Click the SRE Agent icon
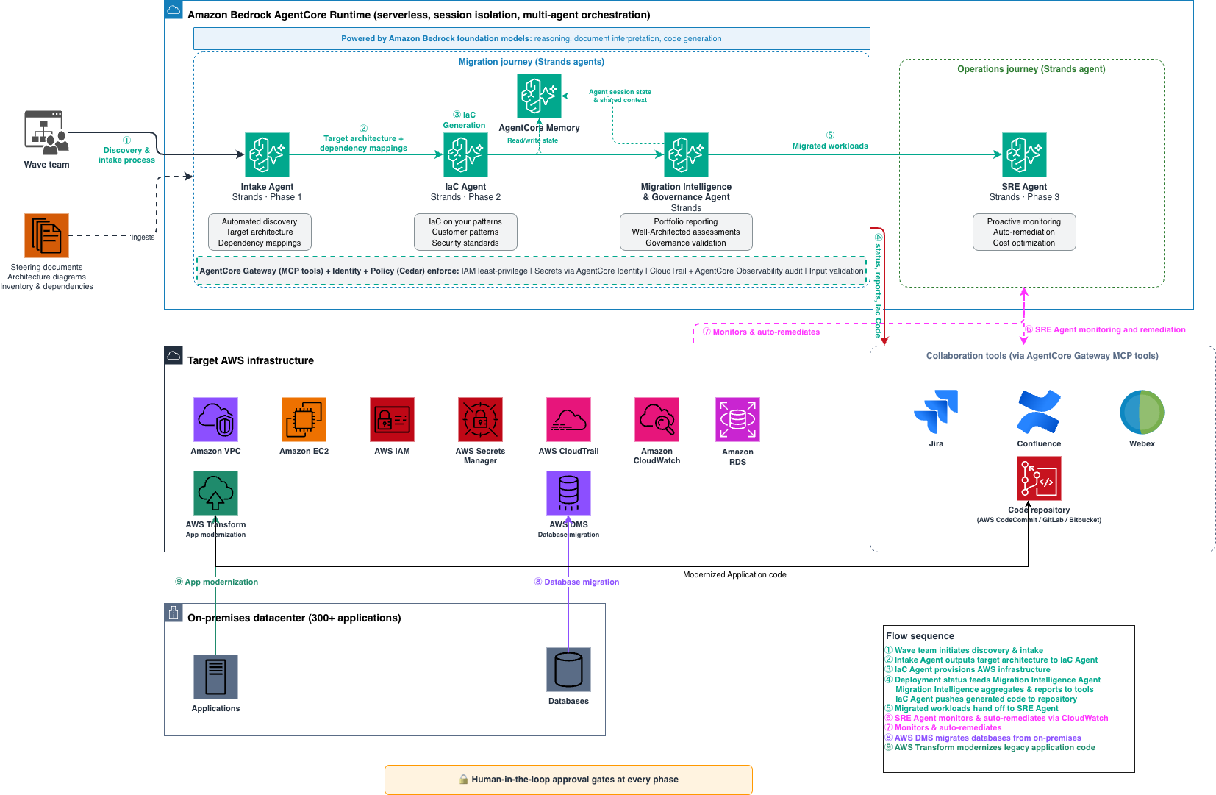 pyautogui.click(x=1024, y=154)
